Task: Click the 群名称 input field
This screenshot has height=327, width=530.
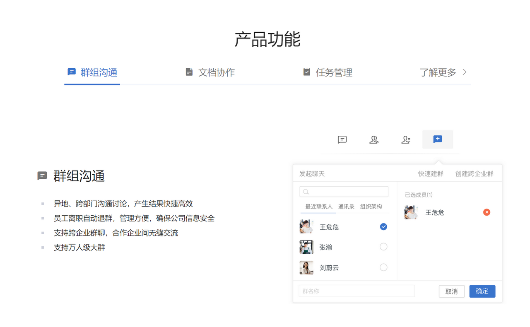Action: [357, 291]
